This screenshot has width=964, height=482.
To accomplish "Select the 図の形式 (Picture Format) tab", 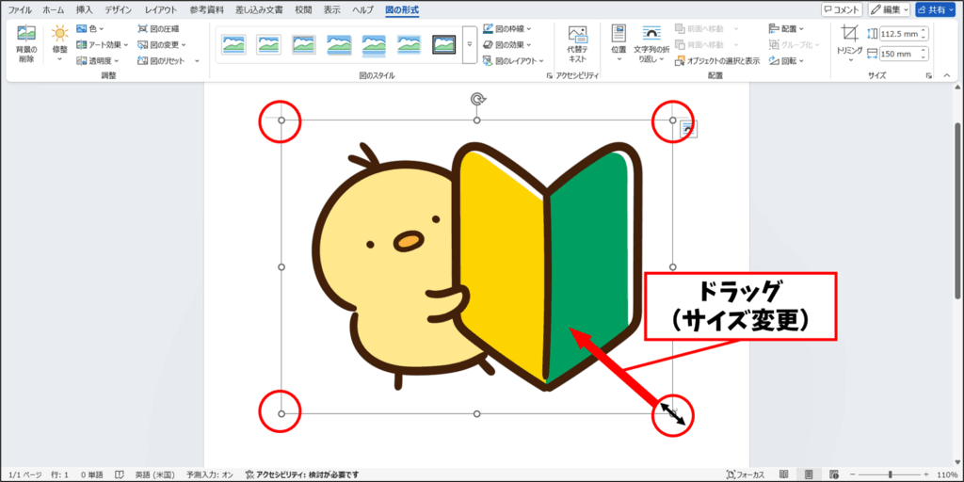I will pos(402,9).
